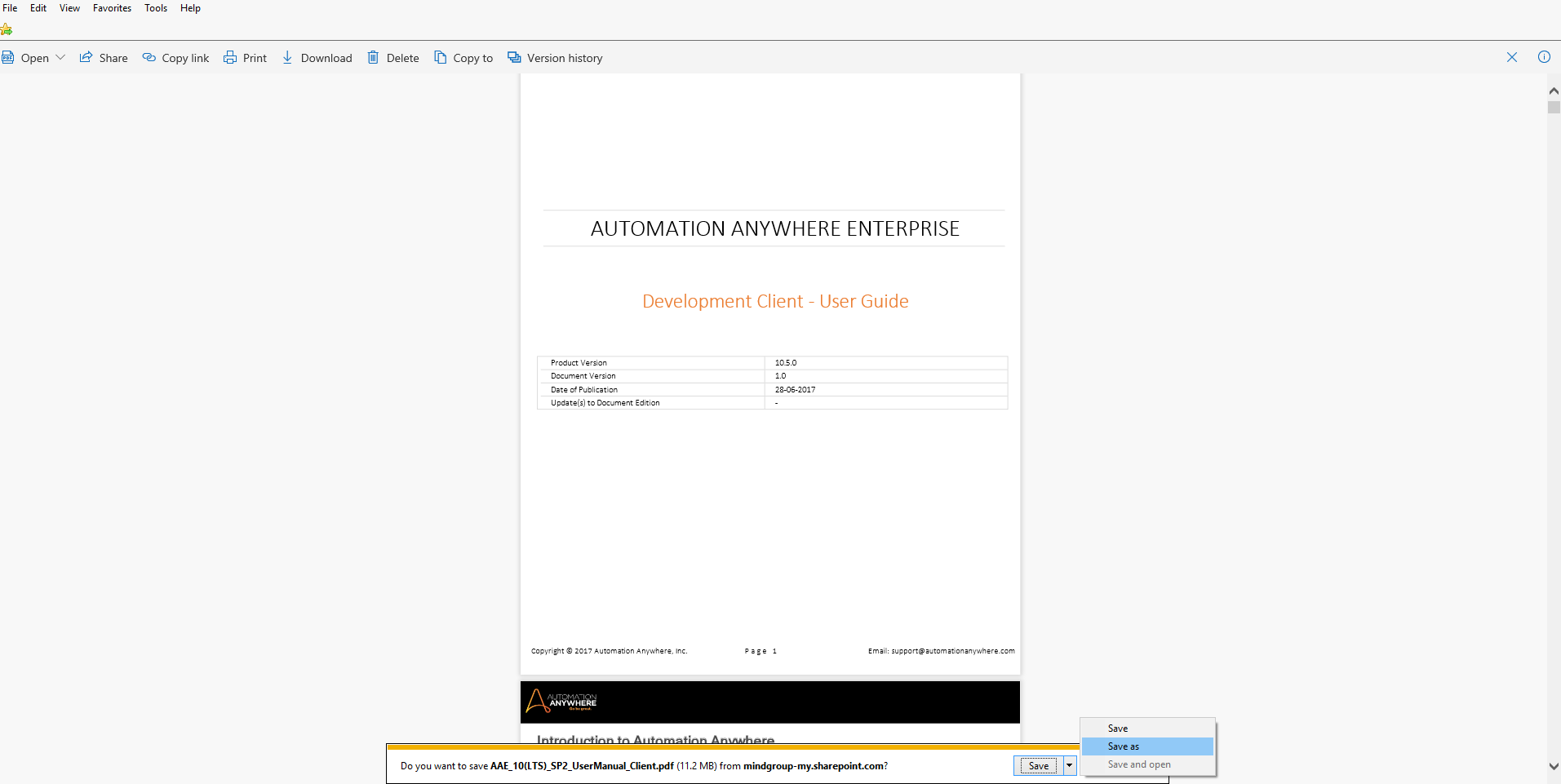The width and height of the screenshot is (1561, 784).
Task: Expand the Open dropdown chevron
Action: [60, 58]
